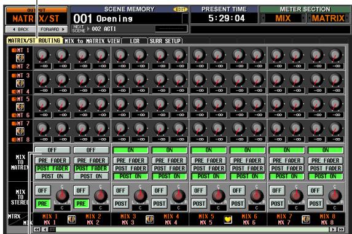Pair MIX 3 and MIX 4 with heart icon

pos(149,219)
